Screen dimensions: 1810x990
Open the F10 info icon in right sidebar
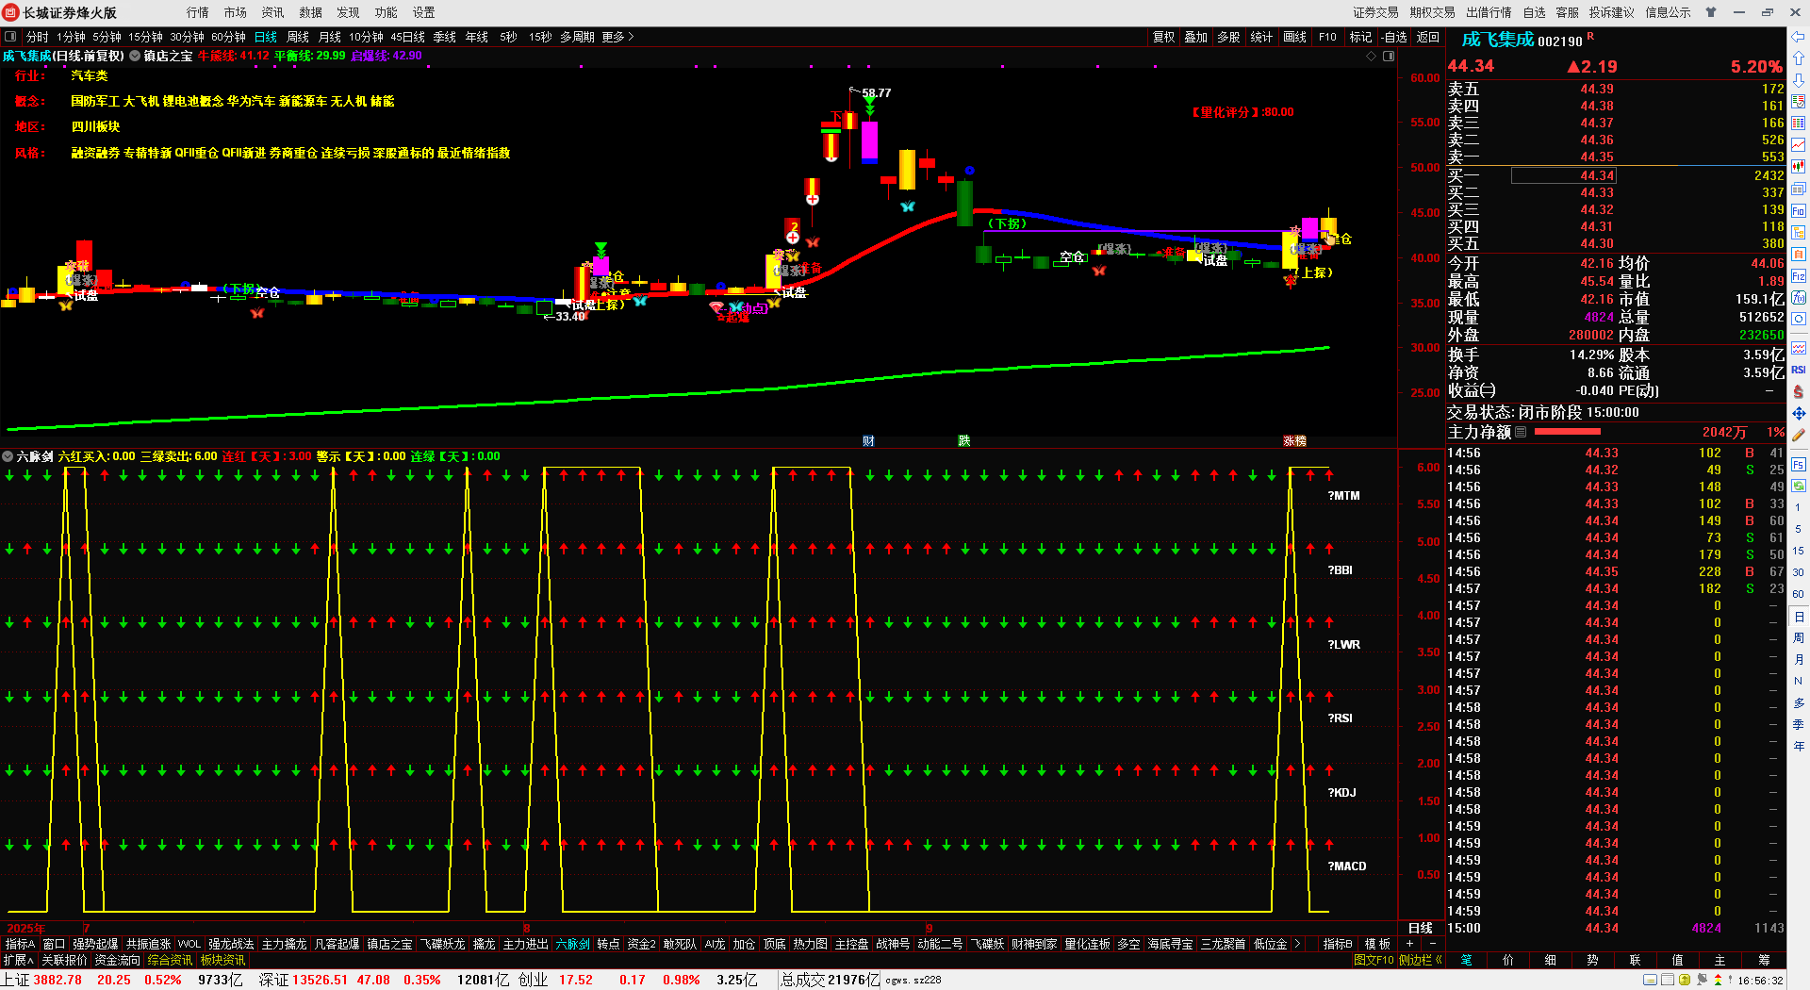click(x=1799, y=210)
